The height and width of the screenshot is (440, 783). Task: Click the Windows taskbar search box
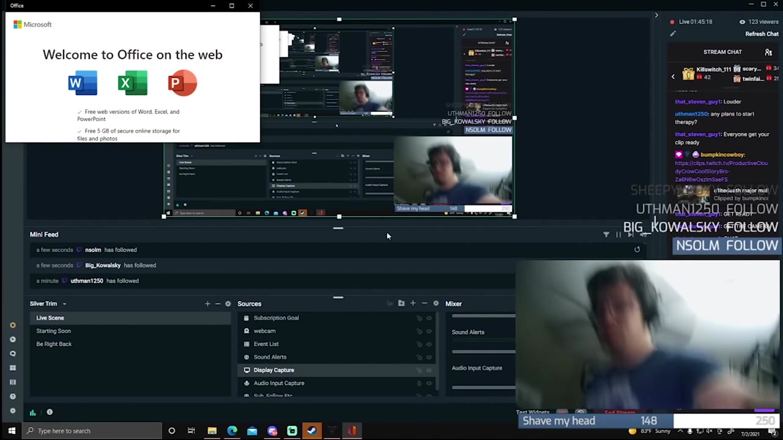(x=92, y=431)
